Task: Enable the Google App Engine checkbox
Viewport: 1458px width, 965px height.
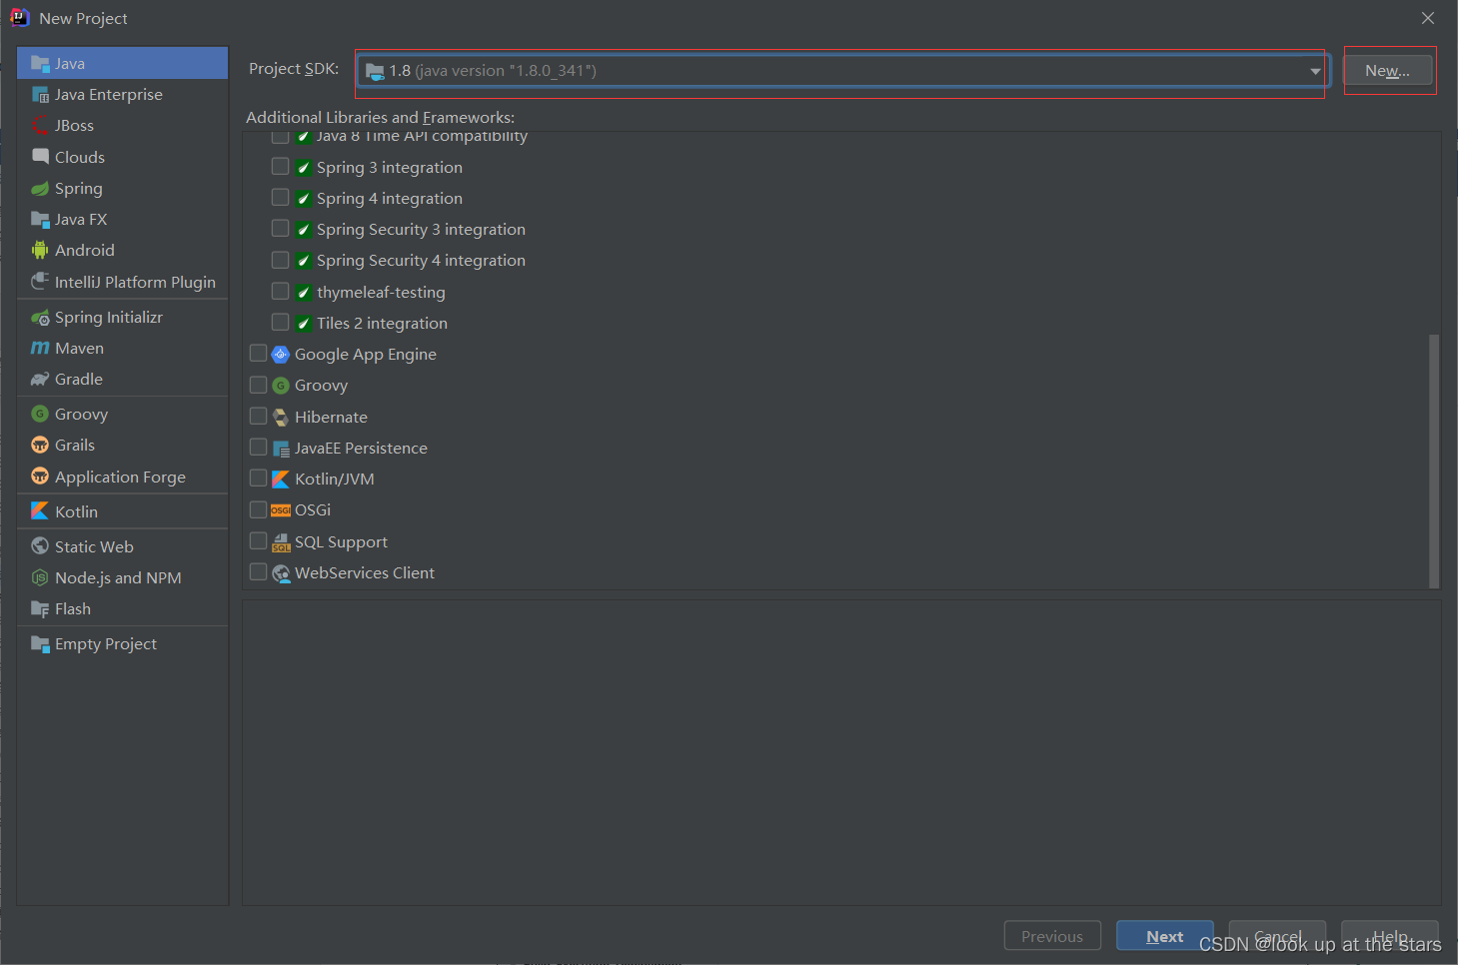Action: pyautogui.click(x=259, y=354)
